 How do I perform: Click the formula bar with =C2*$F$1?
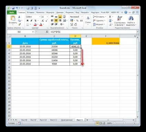[93, 32]
